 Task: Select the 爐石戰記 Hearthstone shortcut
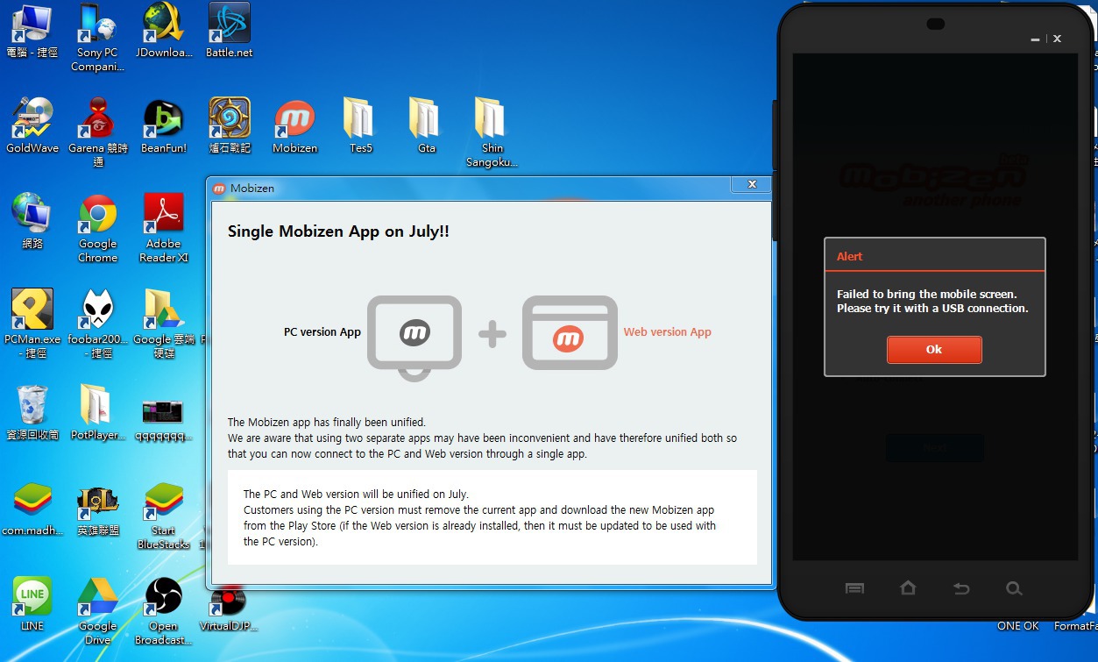click(x=230, y=127)
